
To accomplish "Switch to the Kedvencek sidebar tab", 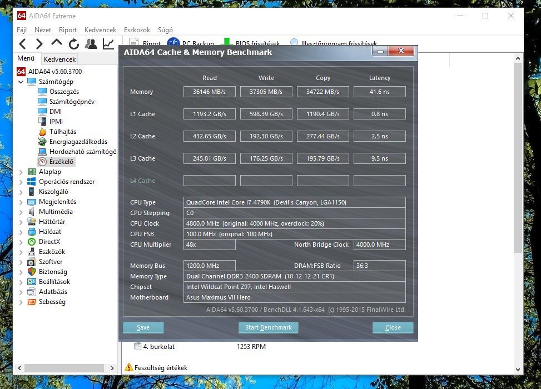I will pos(59,59).
